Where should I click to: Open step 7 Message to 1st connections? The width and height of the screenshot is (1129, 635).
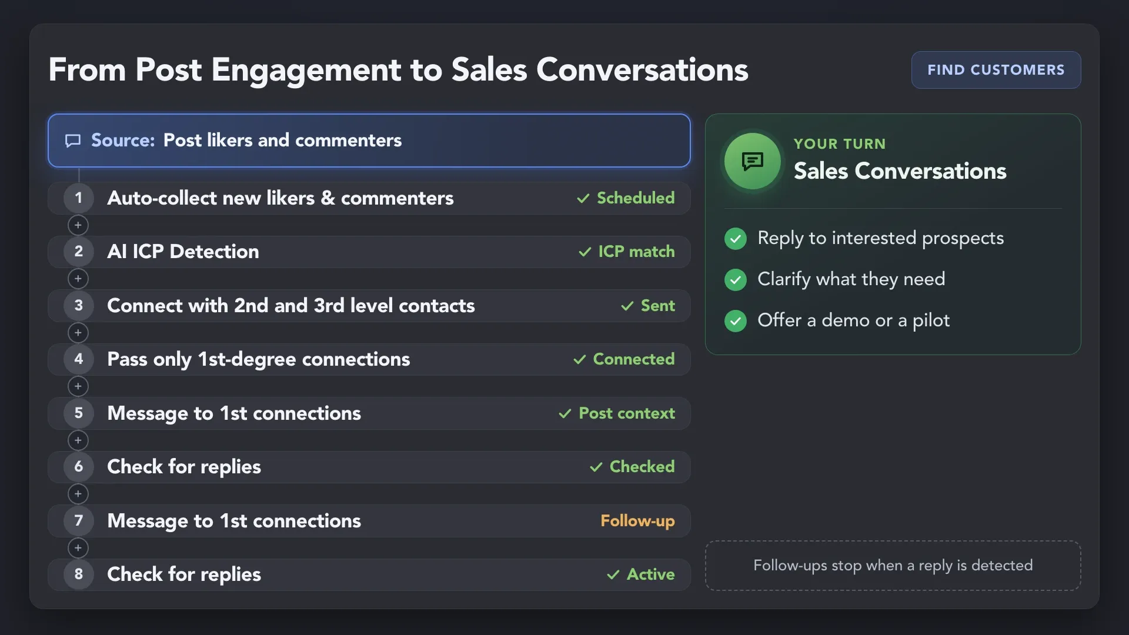pyautogui.click(x=369, y=521)
